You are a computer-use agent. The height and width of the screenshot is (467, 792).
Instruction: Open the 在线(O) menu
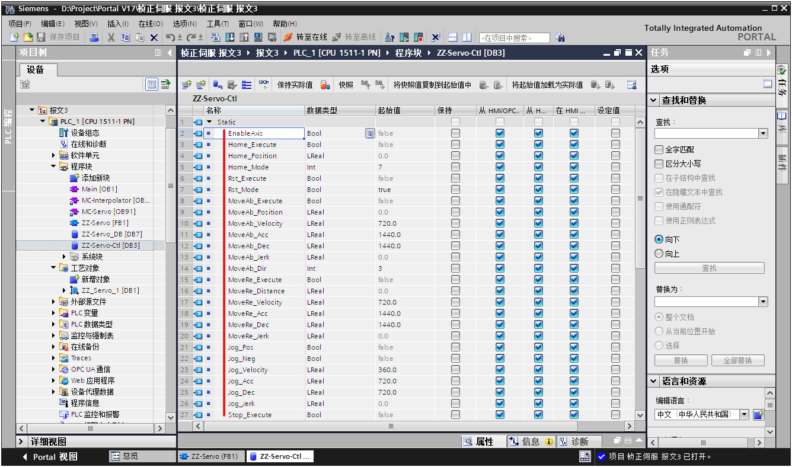click(x=150, y=24)
